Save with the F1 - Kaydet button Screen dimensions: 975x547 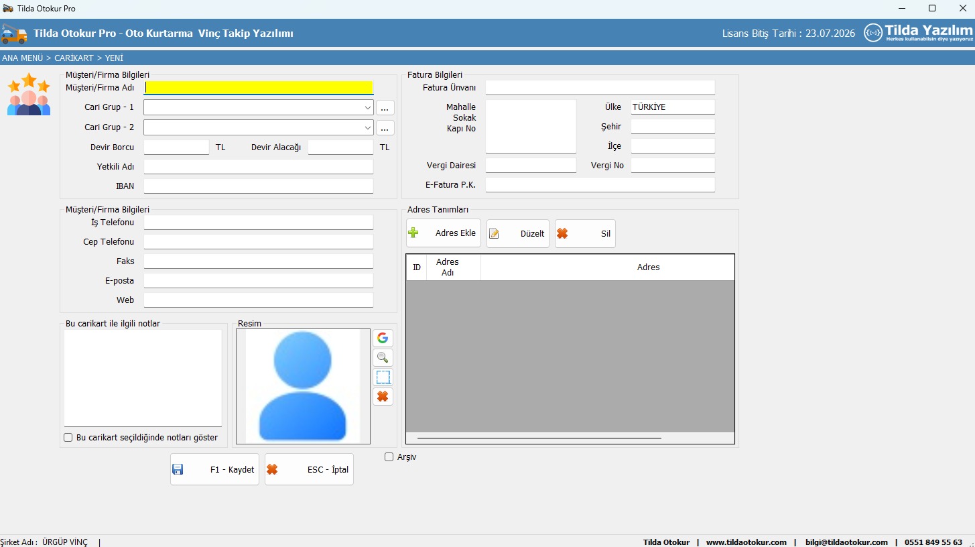coord(214,469)
